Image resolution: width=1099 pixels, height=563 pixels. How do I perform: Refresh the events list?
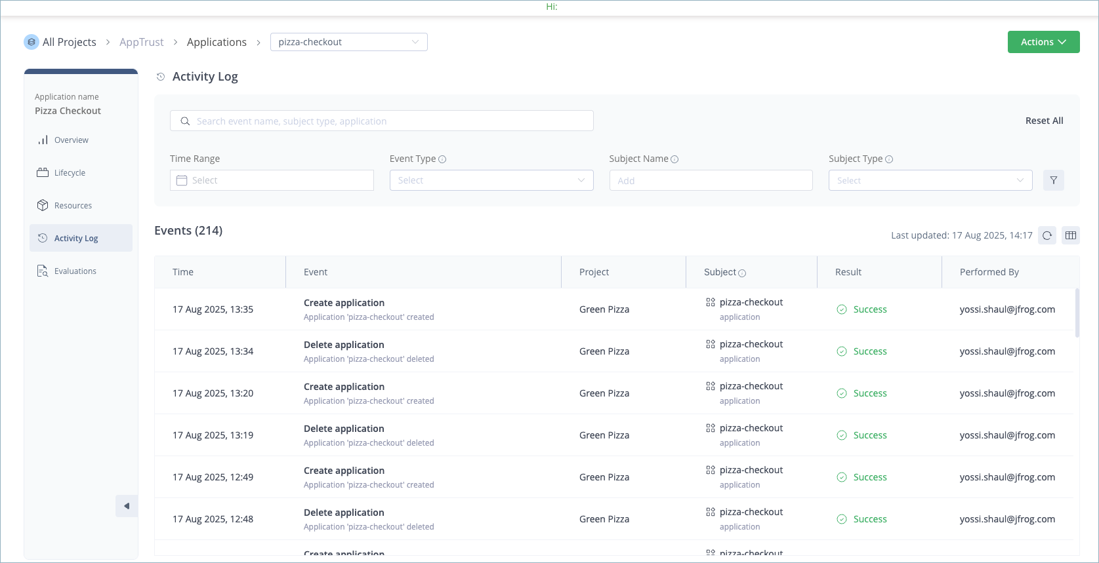point(1047,235)
